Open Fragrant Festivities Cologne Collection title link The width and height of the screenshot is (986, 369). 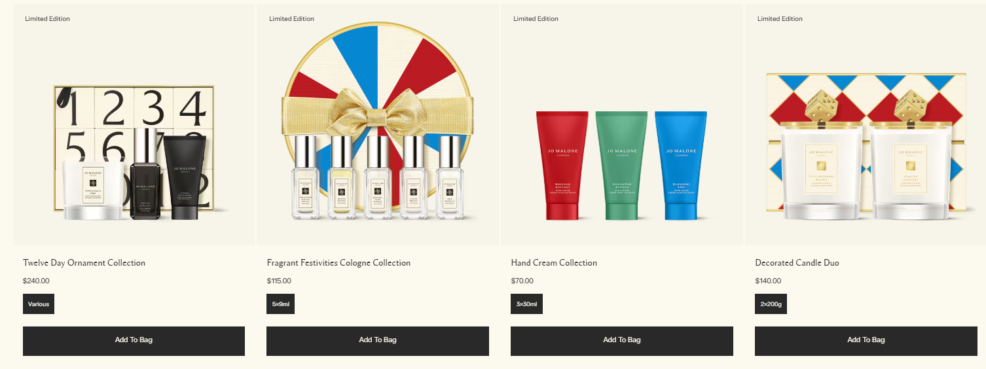click(x=338, y=263)
